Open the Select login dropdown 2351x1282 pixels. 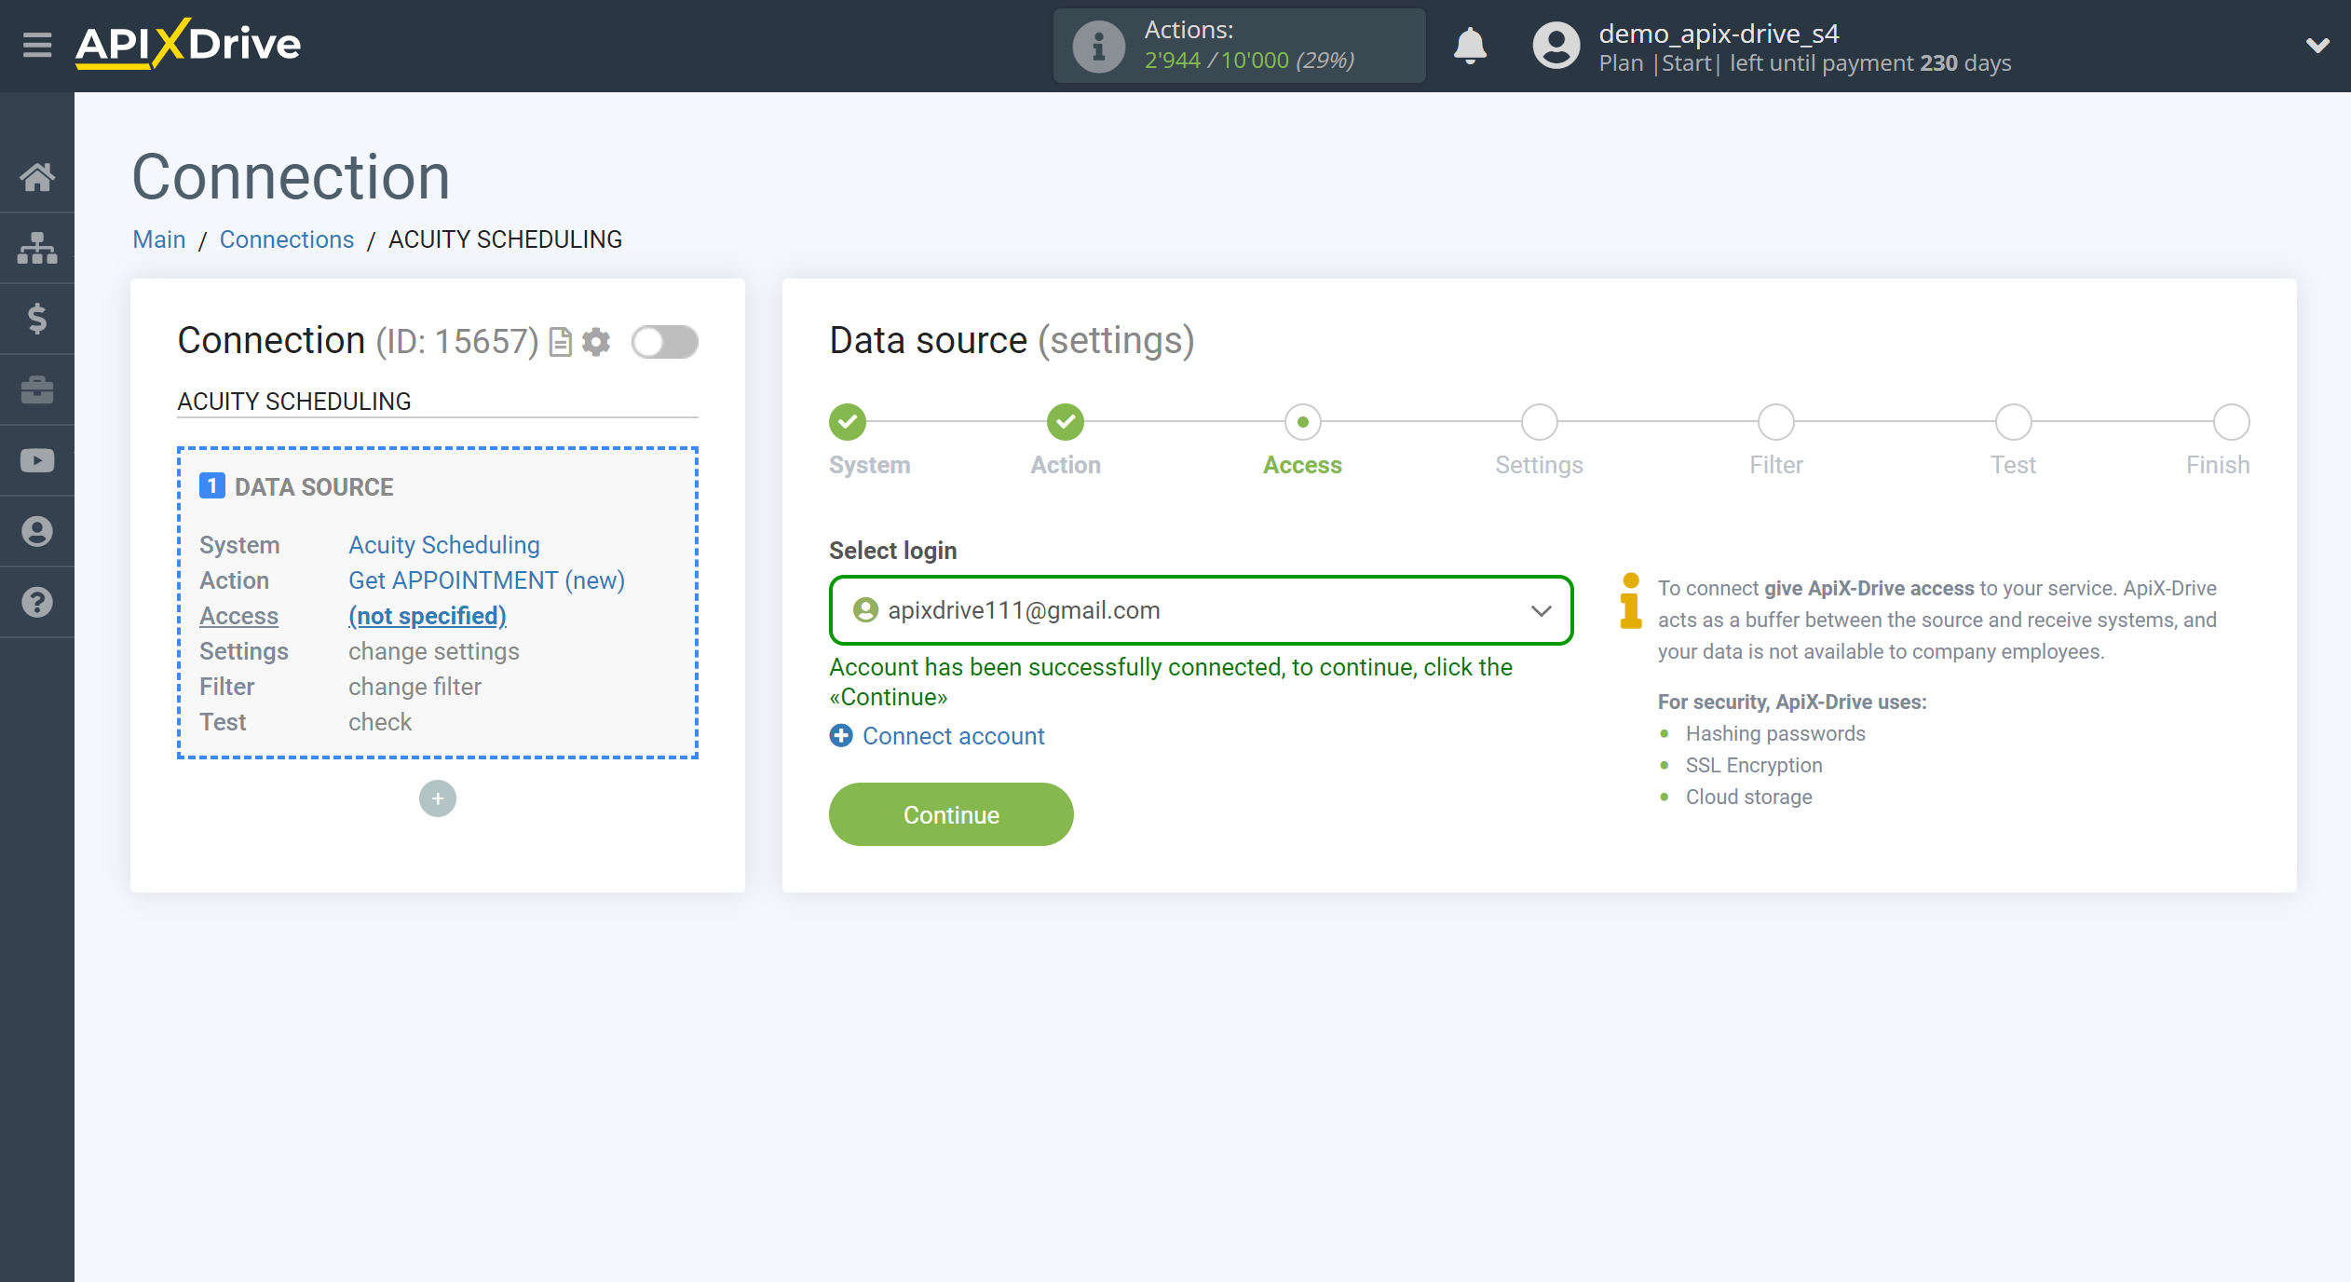pos(1201,610)
